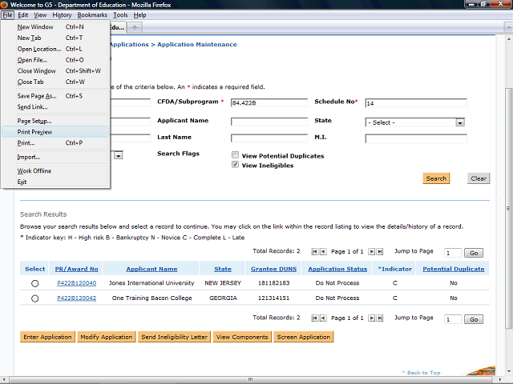Click the last page icon in top pagination

379,251
